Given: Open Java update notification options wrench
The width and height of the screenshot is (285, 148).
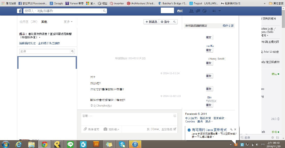Looking at the screenshot, I should click(x=231, y=130).
